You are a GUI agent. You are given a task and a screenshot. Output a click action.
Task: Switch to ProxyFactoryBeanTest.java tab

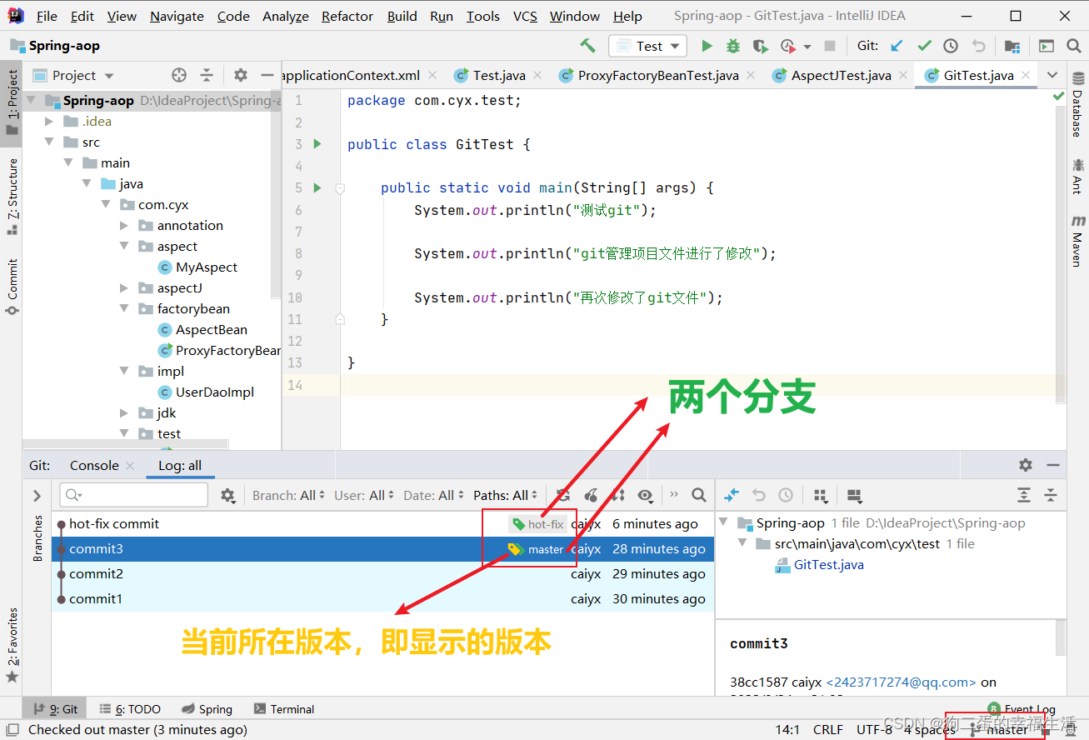click(x=658, y=75)
